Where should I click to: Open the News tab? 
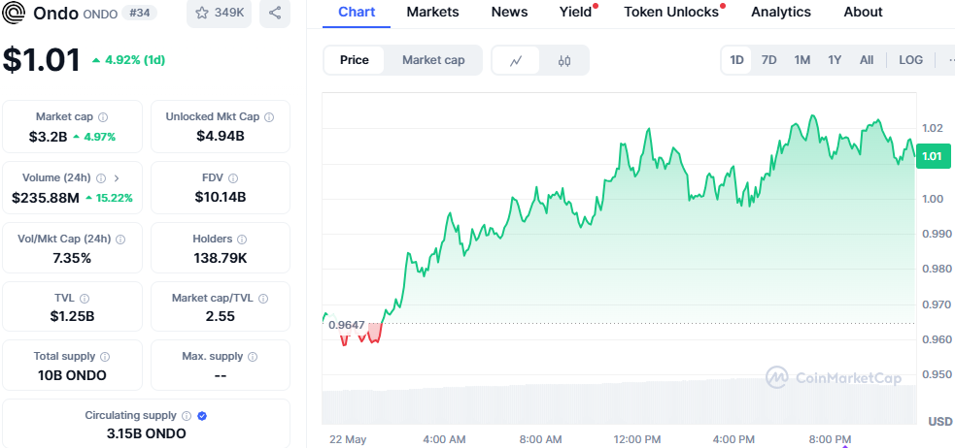click(508, 13)
